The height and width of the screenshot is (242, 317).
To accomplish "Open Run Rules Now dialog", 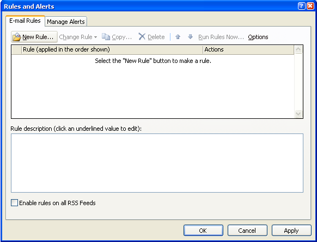I will pyautogui.click(x=221, y=37).
